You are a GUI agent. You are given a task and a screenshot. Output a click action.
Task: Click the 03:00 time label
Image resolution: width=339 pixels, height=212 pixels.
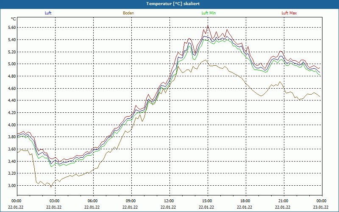click(x=56, y=201)
